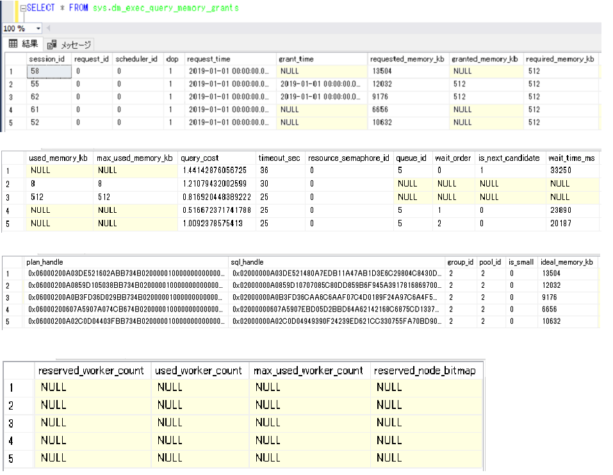Viewport: 613px width, 475px height.
Task: Click plan_handle cell starting 0x06000200A03DE521602A
Action: tap(126, 274)
